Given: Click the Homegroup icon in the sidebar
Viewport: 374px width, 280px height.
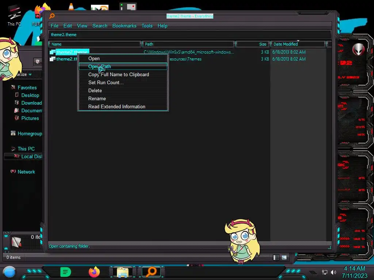Looking at the screenshot, I should (13, 133).
